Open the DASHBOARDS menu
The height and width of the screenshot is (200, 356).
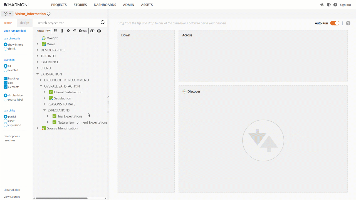click(x=105, y=5)
